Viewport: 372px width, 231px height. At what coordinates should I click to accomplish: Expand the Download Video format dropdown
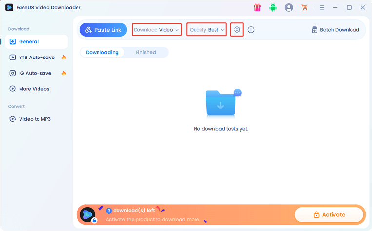tap(157, 30)
